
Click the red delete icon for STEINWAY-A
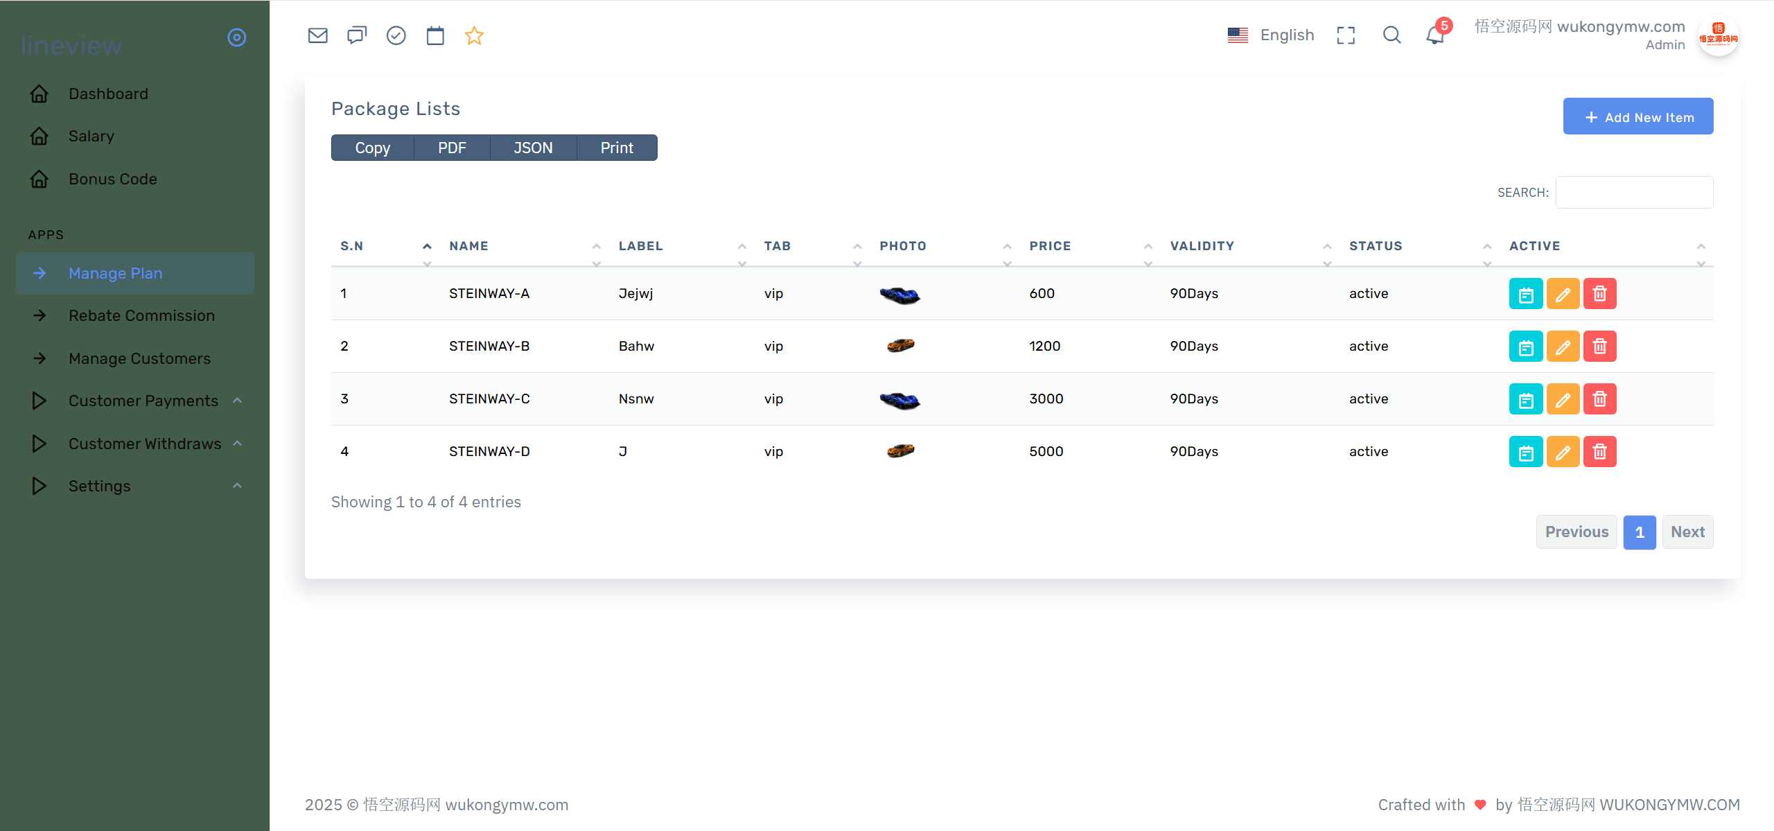pos(1599,294)
